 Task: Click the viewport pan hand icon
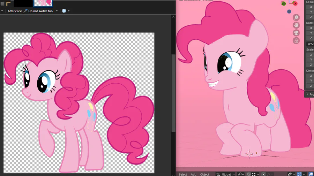[x=296, y=25]
